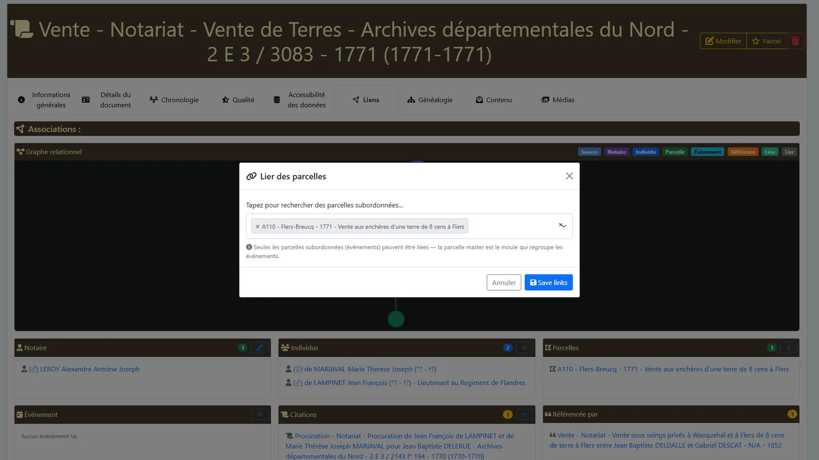
Task: Click Citations count badge showing 1
Action: pyautogui.click(x=507, y=415)
